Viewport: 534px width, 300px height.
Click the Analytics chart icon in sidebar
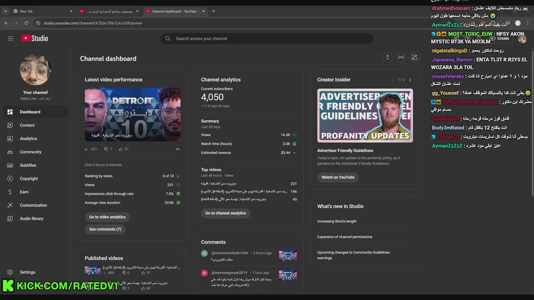[10, 138]
